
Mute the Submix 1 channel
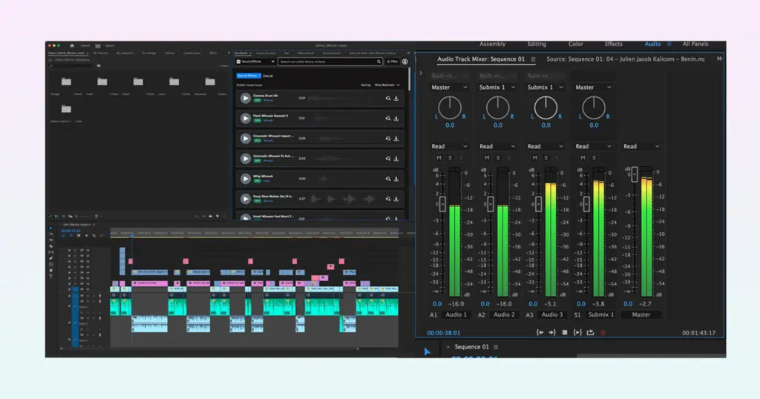tap(583, 158)
